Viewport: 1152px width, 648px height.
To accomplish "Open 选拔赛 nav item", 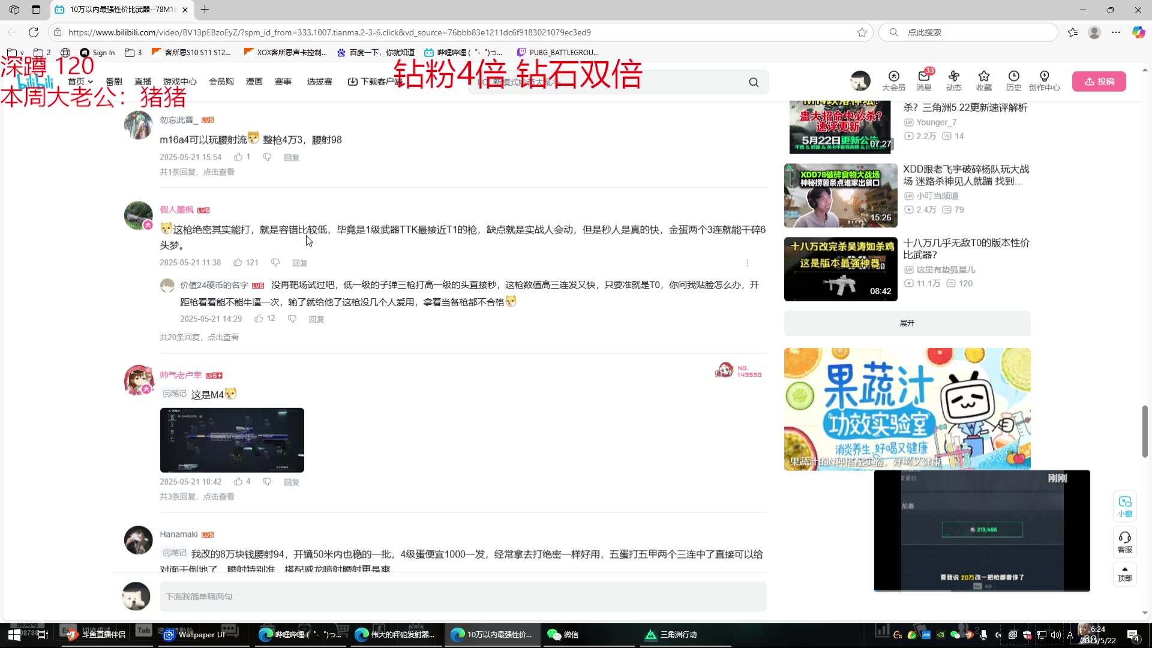I will pos(320,82).
